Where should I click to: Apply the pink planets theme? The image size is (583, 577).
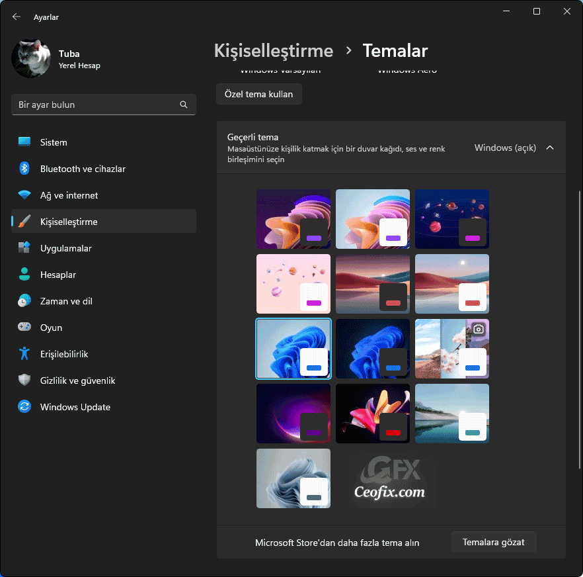pyautogui.click(x=293, y=284)
